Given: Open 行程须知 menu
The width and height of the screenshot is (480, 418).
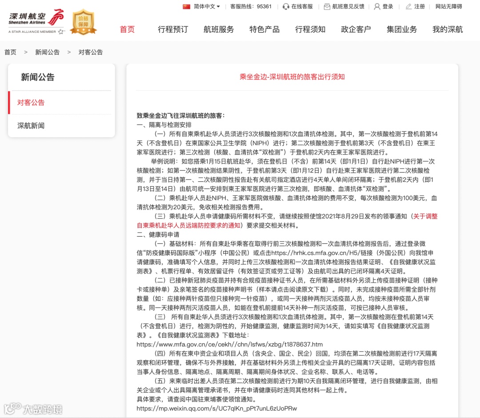Looking at the screenshot, I should (x=310, y=29).
